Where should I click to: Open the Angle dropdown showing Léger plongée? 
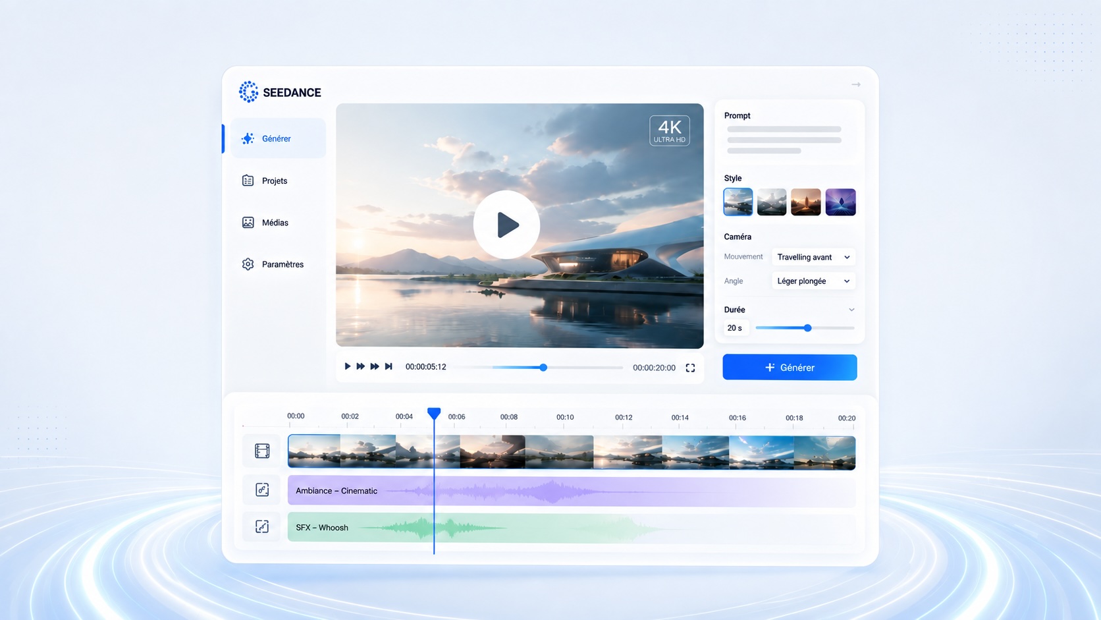pos(813,281)
